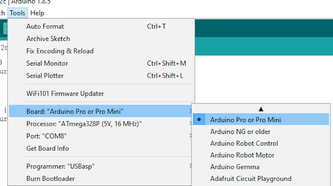Expand the Programmer USBasp submenu
This screenshot has height=186, width=333.
click(100, 166)
